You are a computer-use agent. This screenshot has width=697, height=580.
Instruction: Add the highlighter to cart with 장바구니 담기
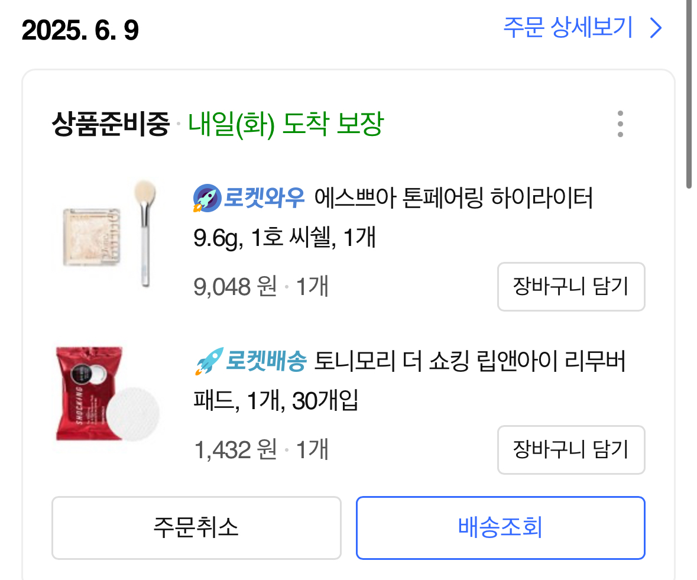[x=570, y=287]
